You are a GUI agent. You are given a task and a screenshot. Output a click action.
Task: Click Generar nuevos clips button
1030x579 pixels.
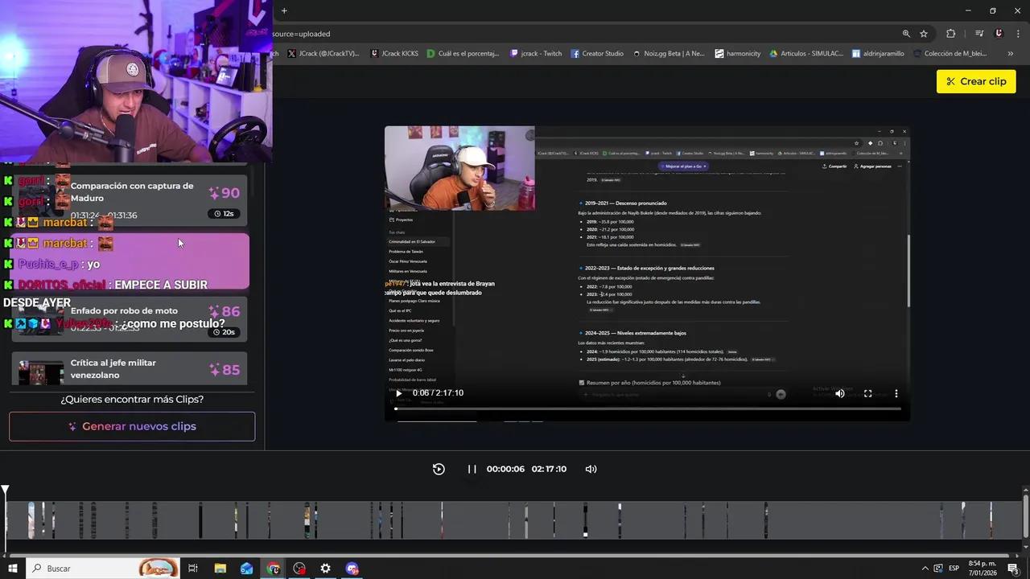click(x=132, y=426)
